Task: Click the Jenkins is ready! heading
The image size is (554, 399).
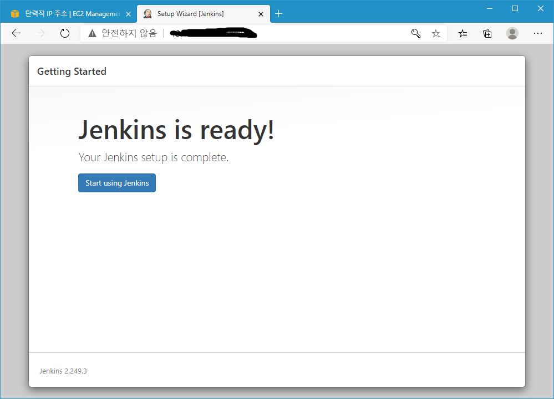Action: click(176, 130)
